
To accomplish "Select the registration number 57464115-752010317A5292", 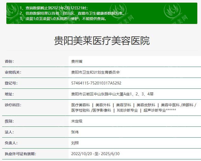I will pyautogui.click(x=96, y=83).
